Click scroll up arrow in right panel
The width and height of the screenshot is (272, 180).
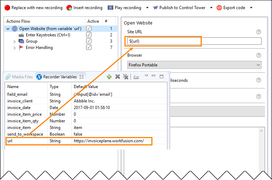pyautogui.click(x=262, y=131)
